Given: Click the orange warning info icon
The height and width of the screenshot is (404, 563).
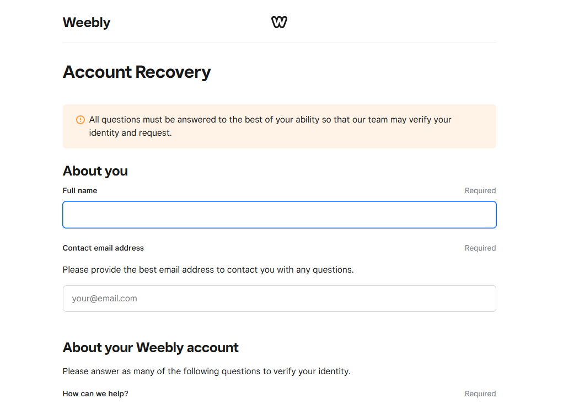Looking at the screenshot, I should 81,120.
